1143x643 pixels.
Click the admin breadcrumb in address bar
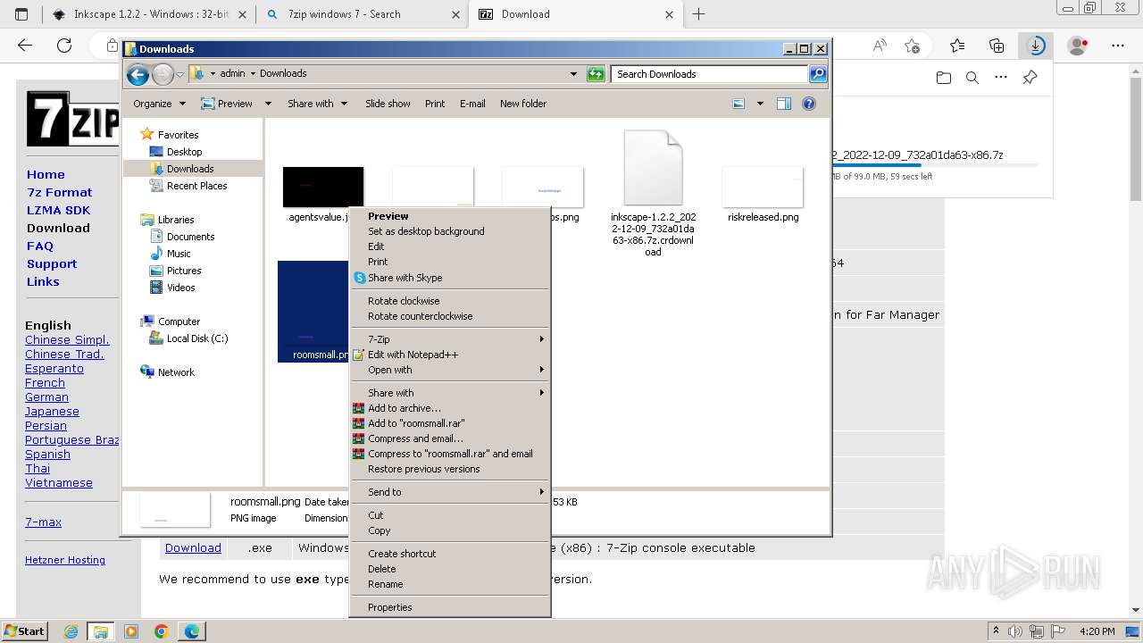click(x=232, y=74)
